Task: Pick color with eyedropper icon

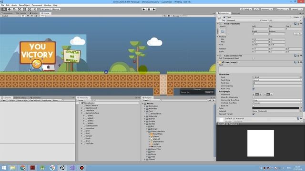Action: pos(301,108)
